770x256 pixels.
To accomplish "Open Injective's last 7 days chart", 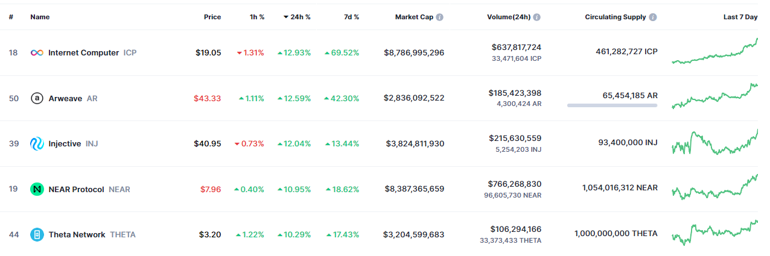I will [715, 143].
